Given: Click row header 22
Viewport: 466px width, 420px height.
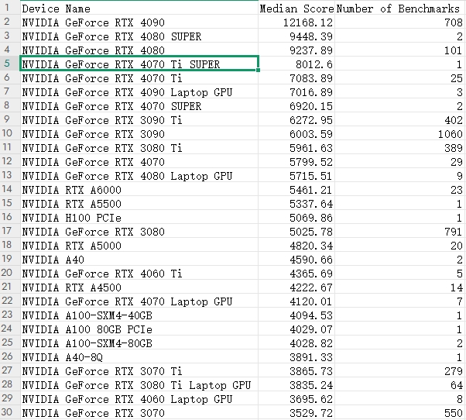Looking at the screenshot, I should (x=10, y=301).
